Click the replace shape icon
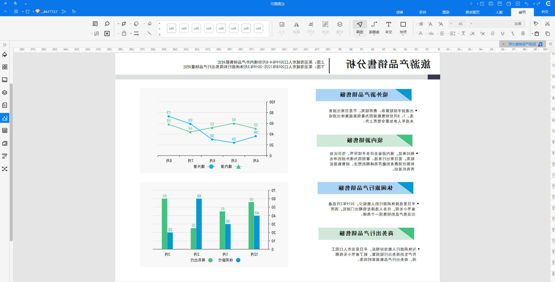Viewport: 555px width, 282px height. tap(96, 34)
